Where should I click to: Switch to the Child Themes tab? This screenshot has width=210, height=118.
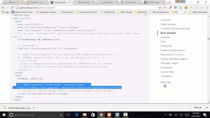pyautogui.click(x=130, y=2)
